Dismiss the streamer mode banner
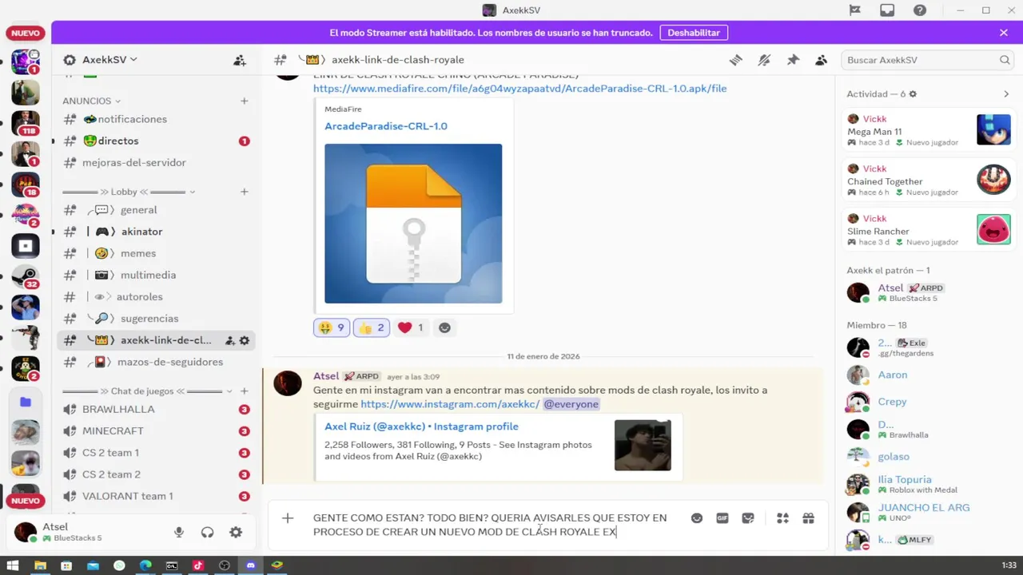Image resolution: width=1023 pixels, height=575 pixels. point(1003,33)
